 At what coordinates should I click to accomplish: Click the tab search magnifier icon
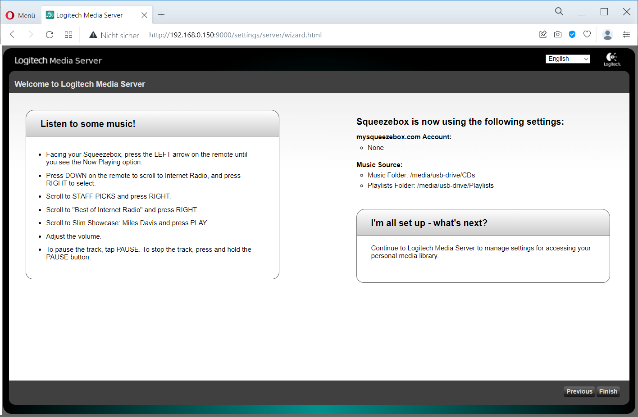tap(559, 12)
